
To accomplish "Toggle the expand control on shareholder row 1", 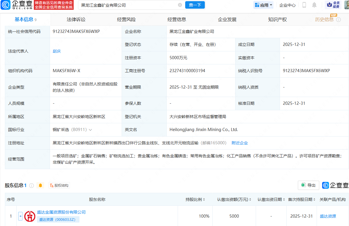I will [x=20, y=216].
